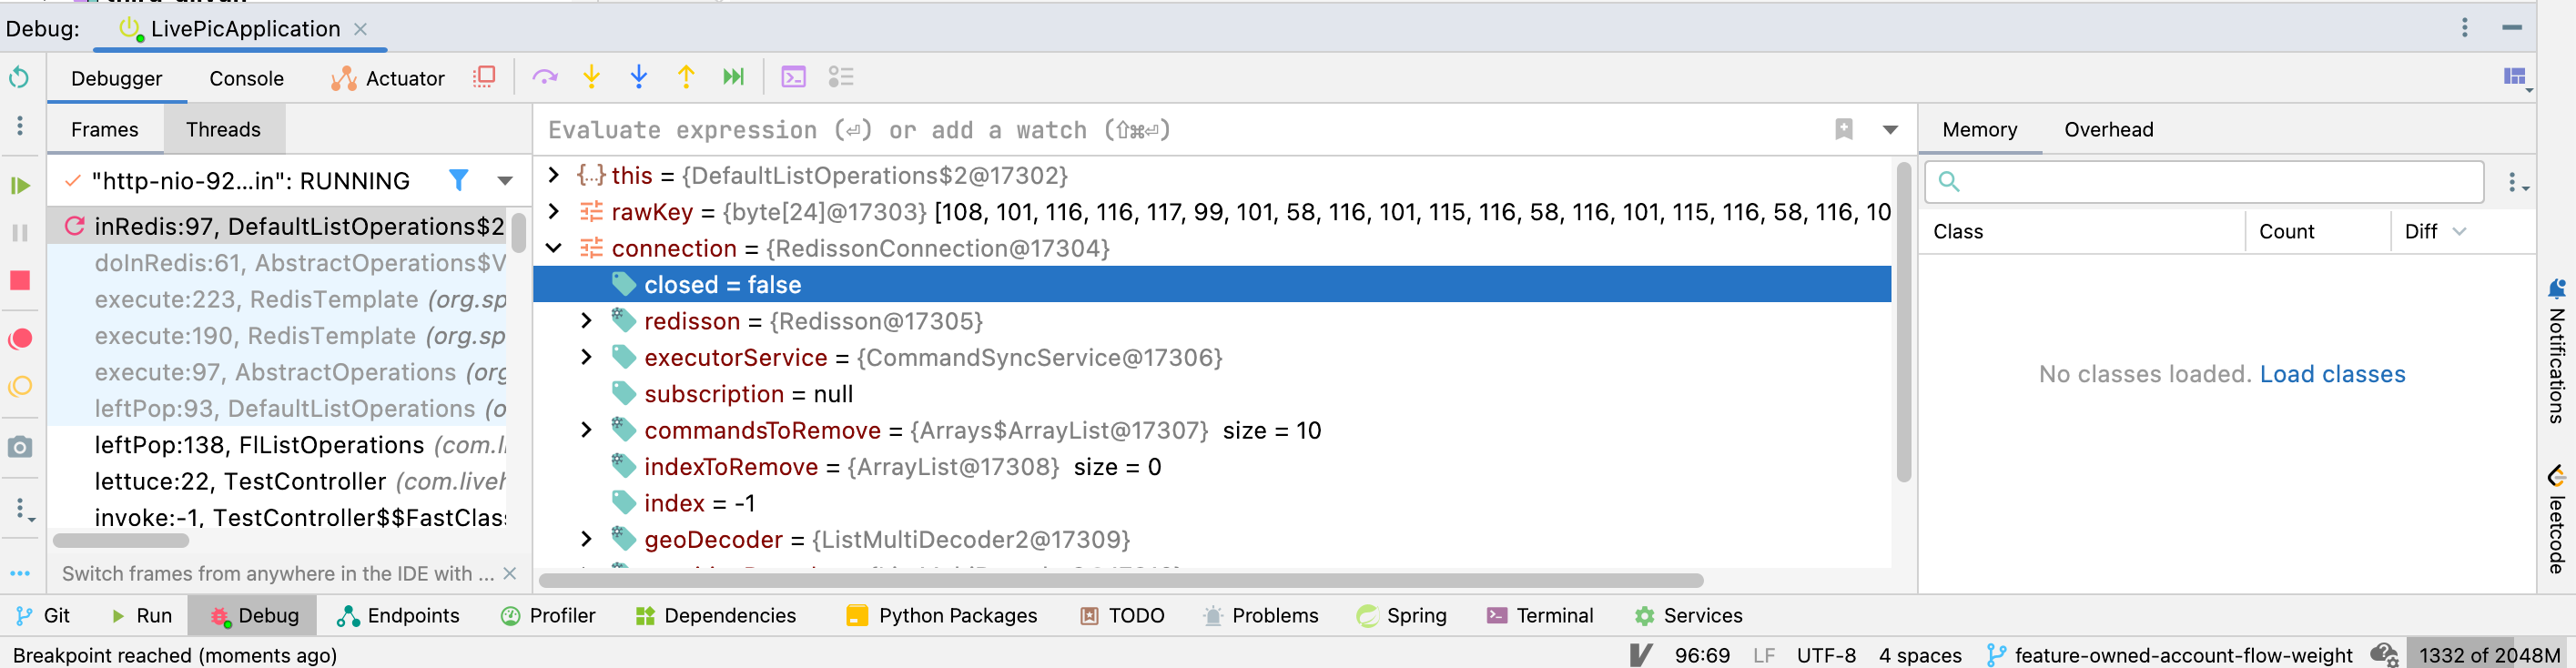Click Run to Cursor icon
2576x668 pixels.
(x=733, y=77)
